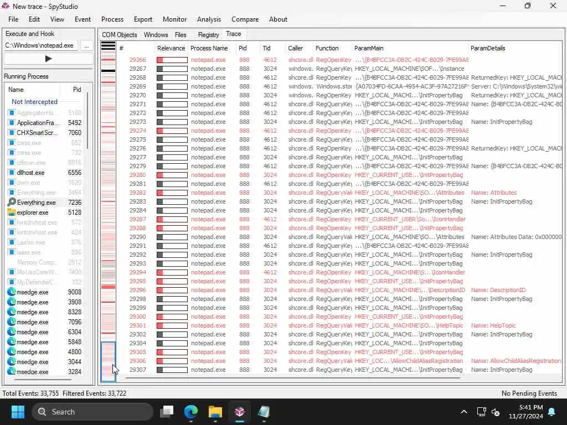The height and width of the screenshot is (425, 567).
Task: Open the Analysis menu
Action: pyautogui.click(x=209, y=19)
